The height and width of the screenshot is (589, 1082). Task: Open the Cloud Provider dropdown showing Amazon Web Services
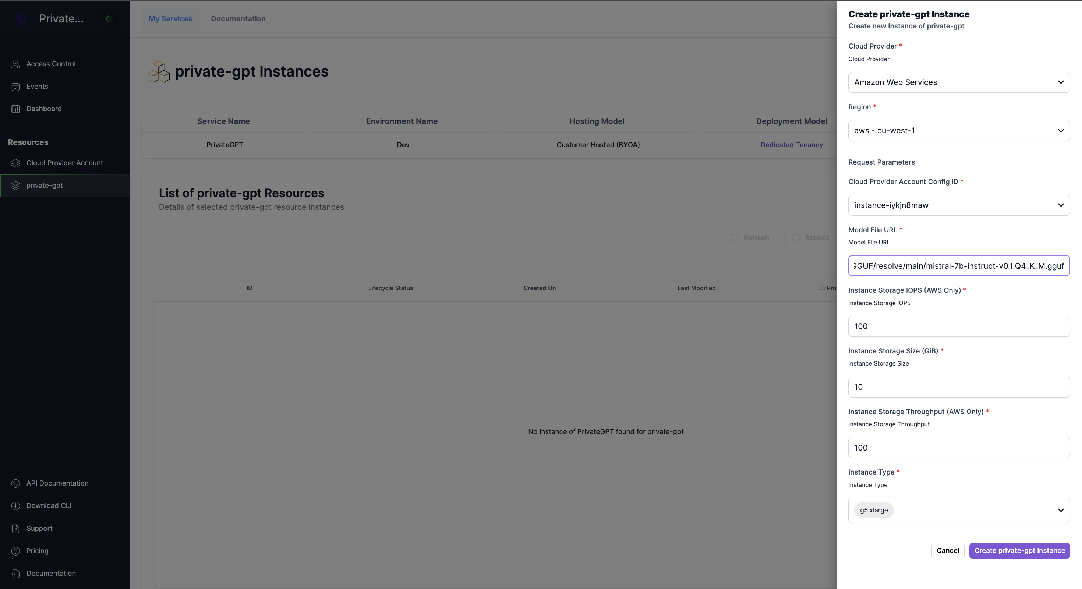tap(959, 82)
